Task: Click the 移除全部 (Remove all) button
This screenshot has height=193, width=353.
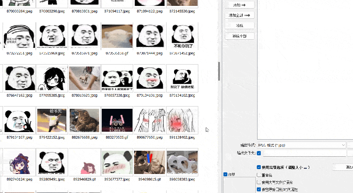Action: pos(239,36)
